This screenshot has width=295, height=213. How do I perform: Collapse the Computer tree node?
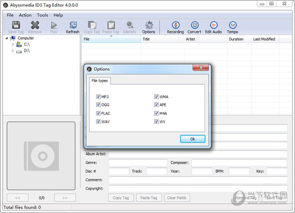(x=7, y=38)
